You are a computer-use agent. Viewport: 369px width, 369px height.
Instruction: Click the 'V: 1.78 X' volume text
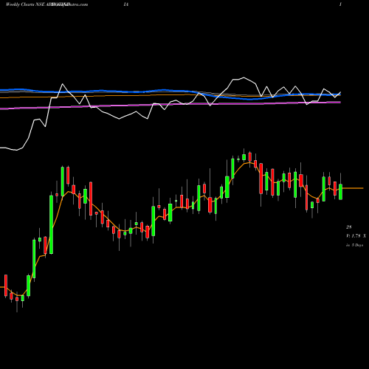click(x=356, y=236)
